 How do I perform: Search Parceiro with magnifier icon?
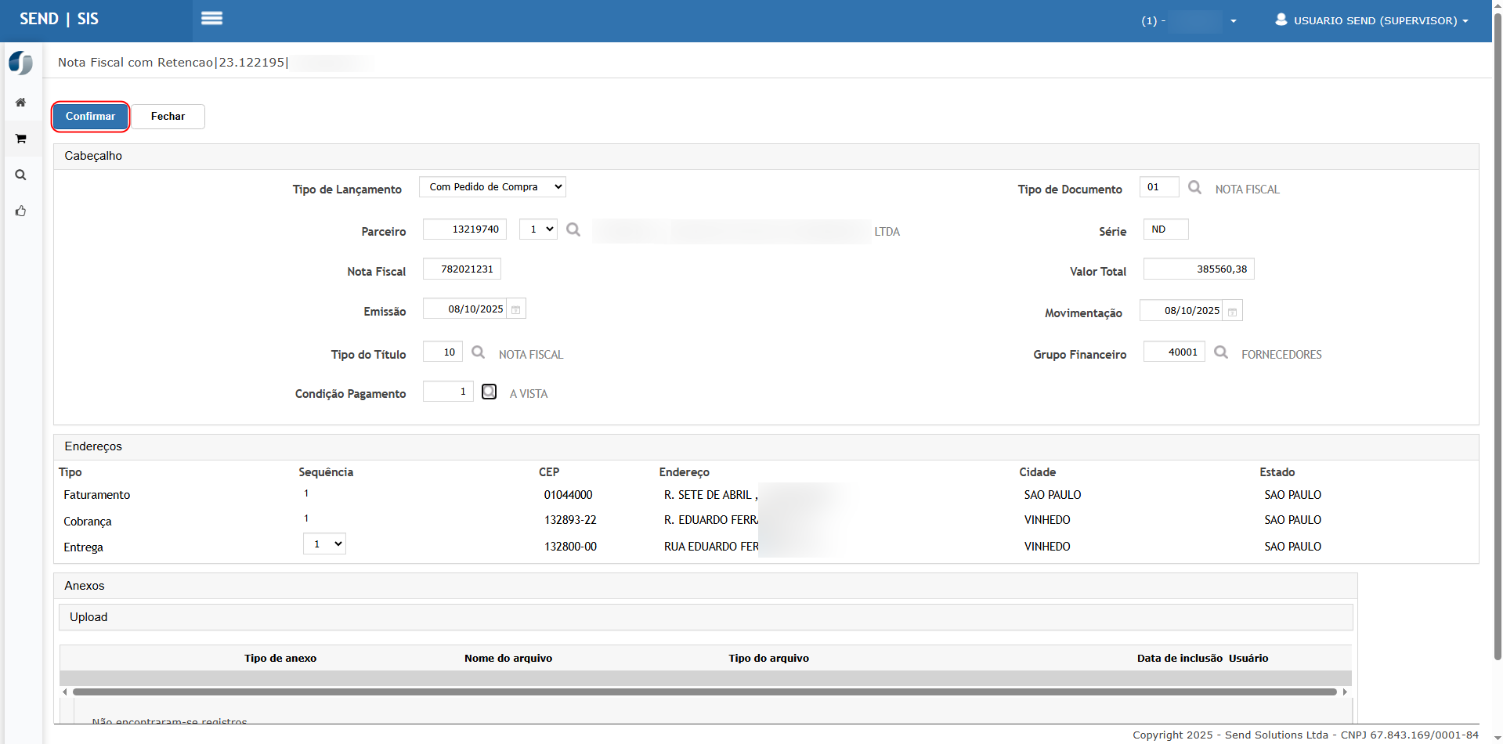tap(573, 229)
